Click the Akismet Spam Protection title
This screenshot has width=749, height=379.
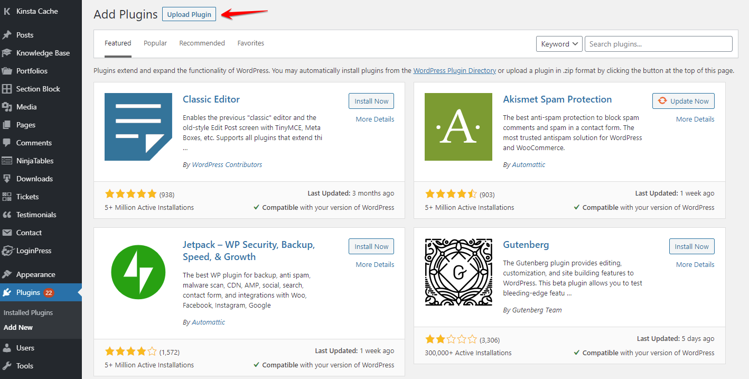(x=557, y=99)
